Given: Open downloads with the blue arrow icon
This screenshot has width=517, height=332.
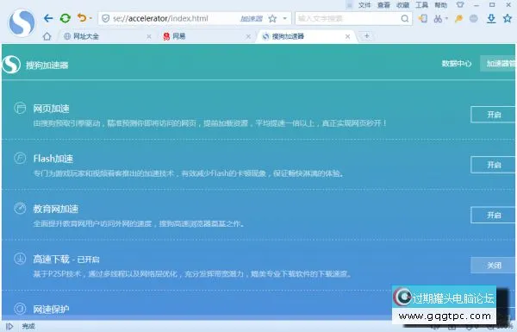Looking at the screenshot, I should pos(491,18).
